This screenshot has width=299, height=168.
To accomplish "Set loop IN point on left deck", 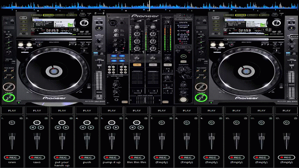I will tap(21, 45).
